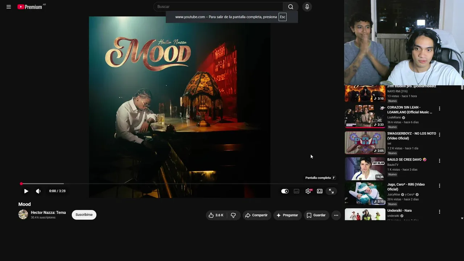Open LoaMilano channel name
464x261 pixels.
(x=394, y=117)
